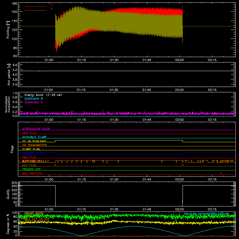Click 02:15 tick label under Flags plot

tap(212, 180)
